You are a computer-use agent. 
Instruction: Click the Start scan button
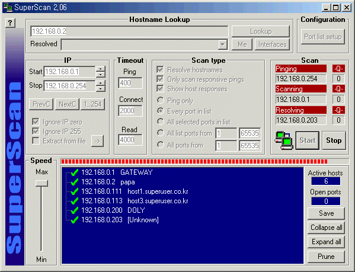(x=308, y=140)
